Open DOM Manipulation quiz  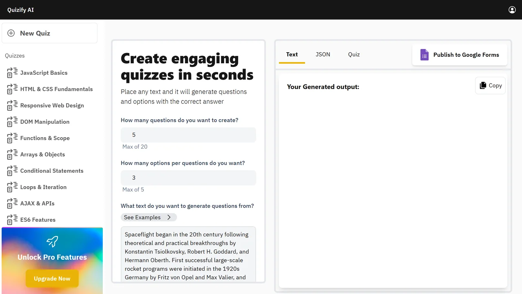tap(45, 122)
